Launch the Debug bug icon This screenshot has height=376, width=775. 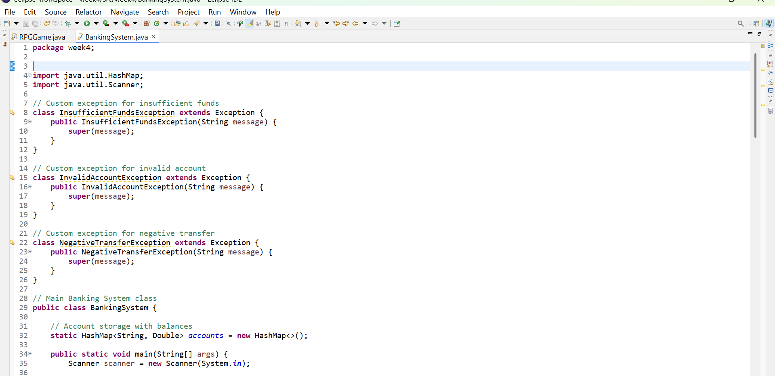coord(68,24)
